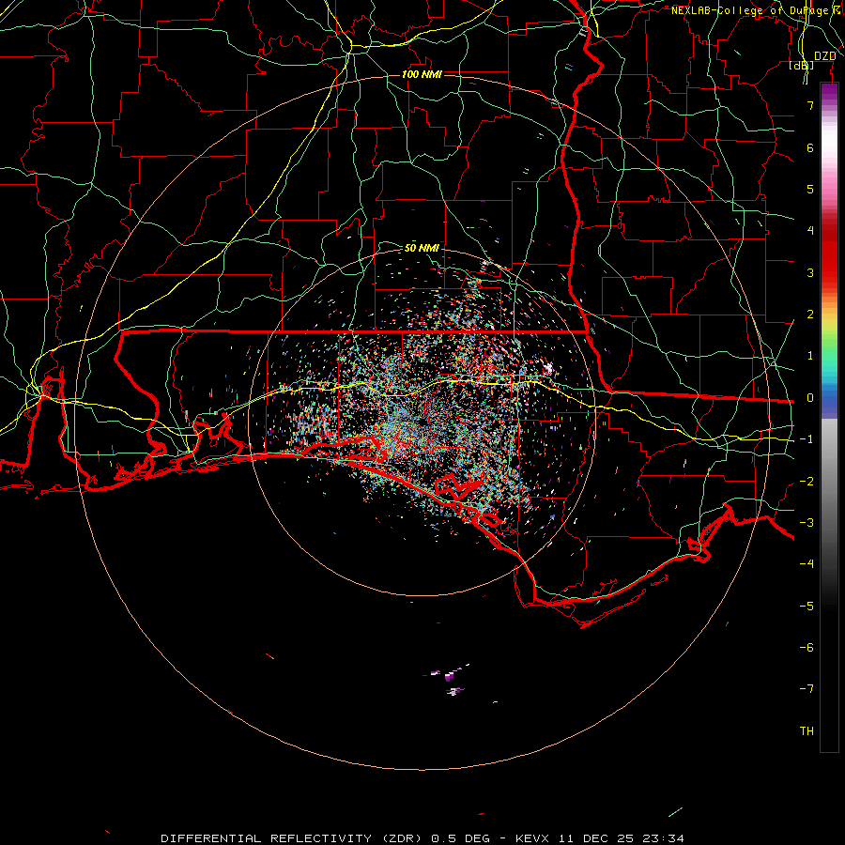Click the -3 value on ZDR scale
845x845 pixels.
click(x=807, y=523)
